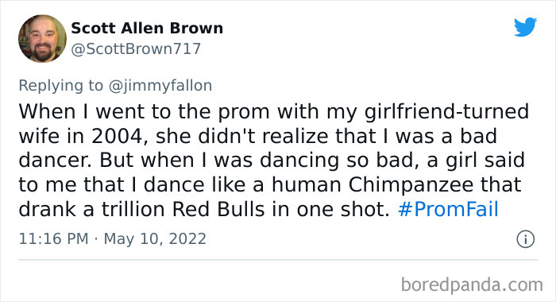Click the #PromFail hashtag
The height and width of the screenshot is (302, 556).
(448, 209)
